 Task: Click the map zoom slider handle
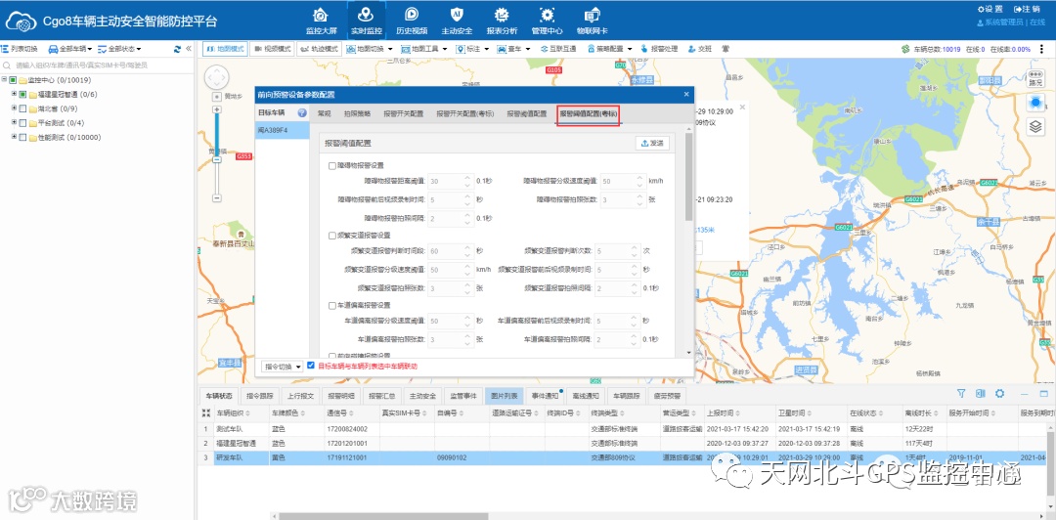tap(217, 159)
